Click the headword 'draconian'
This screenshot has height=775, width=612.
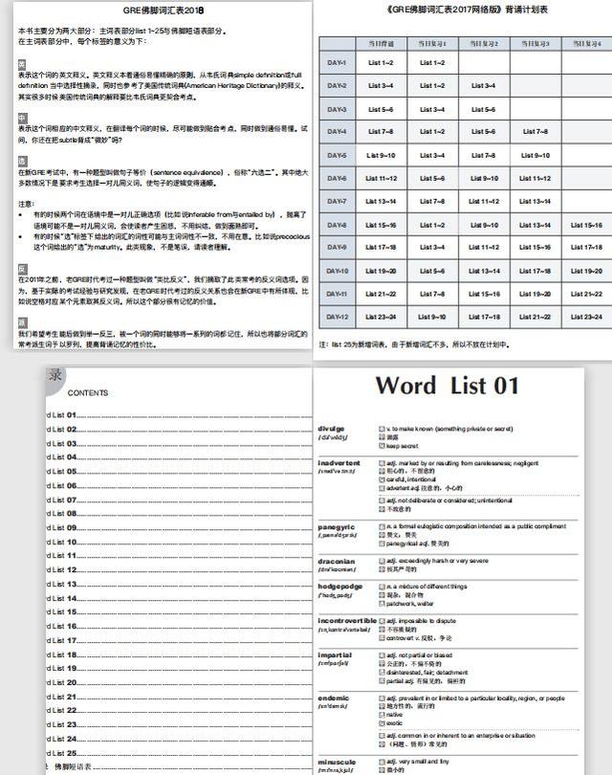337,562
